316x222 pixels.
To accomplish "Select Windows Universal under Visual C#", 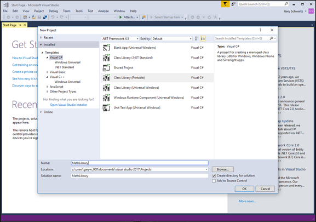I will 67,62.
